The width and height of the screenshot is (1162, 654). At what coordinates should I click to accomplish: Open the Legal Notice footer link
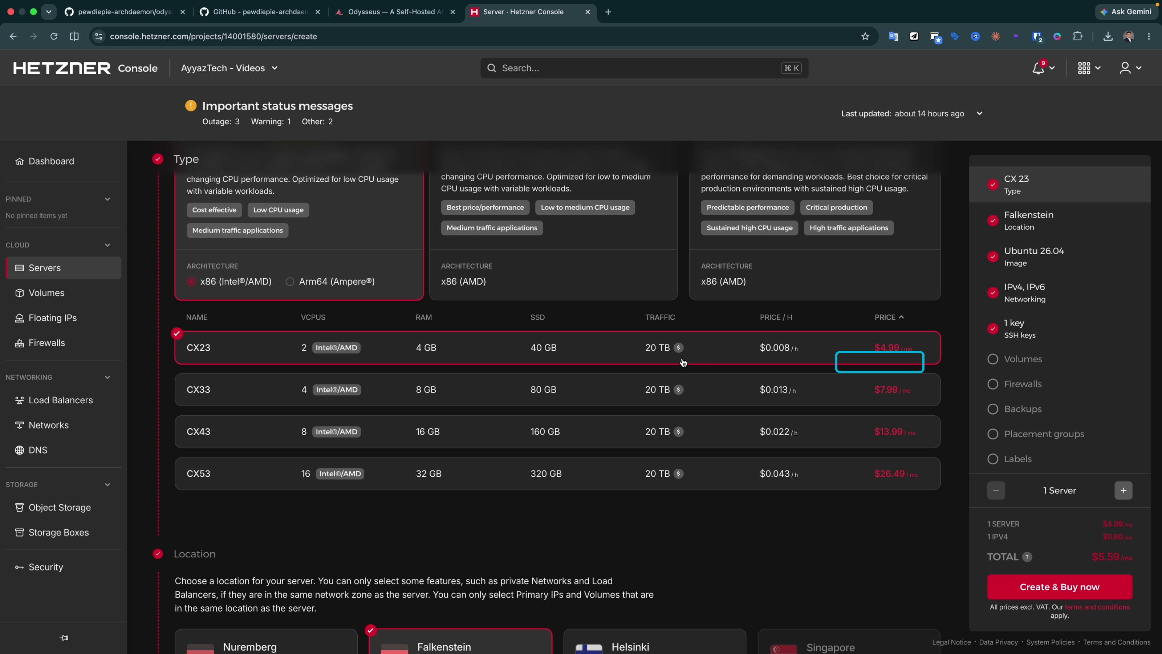(x=951, y=642)
